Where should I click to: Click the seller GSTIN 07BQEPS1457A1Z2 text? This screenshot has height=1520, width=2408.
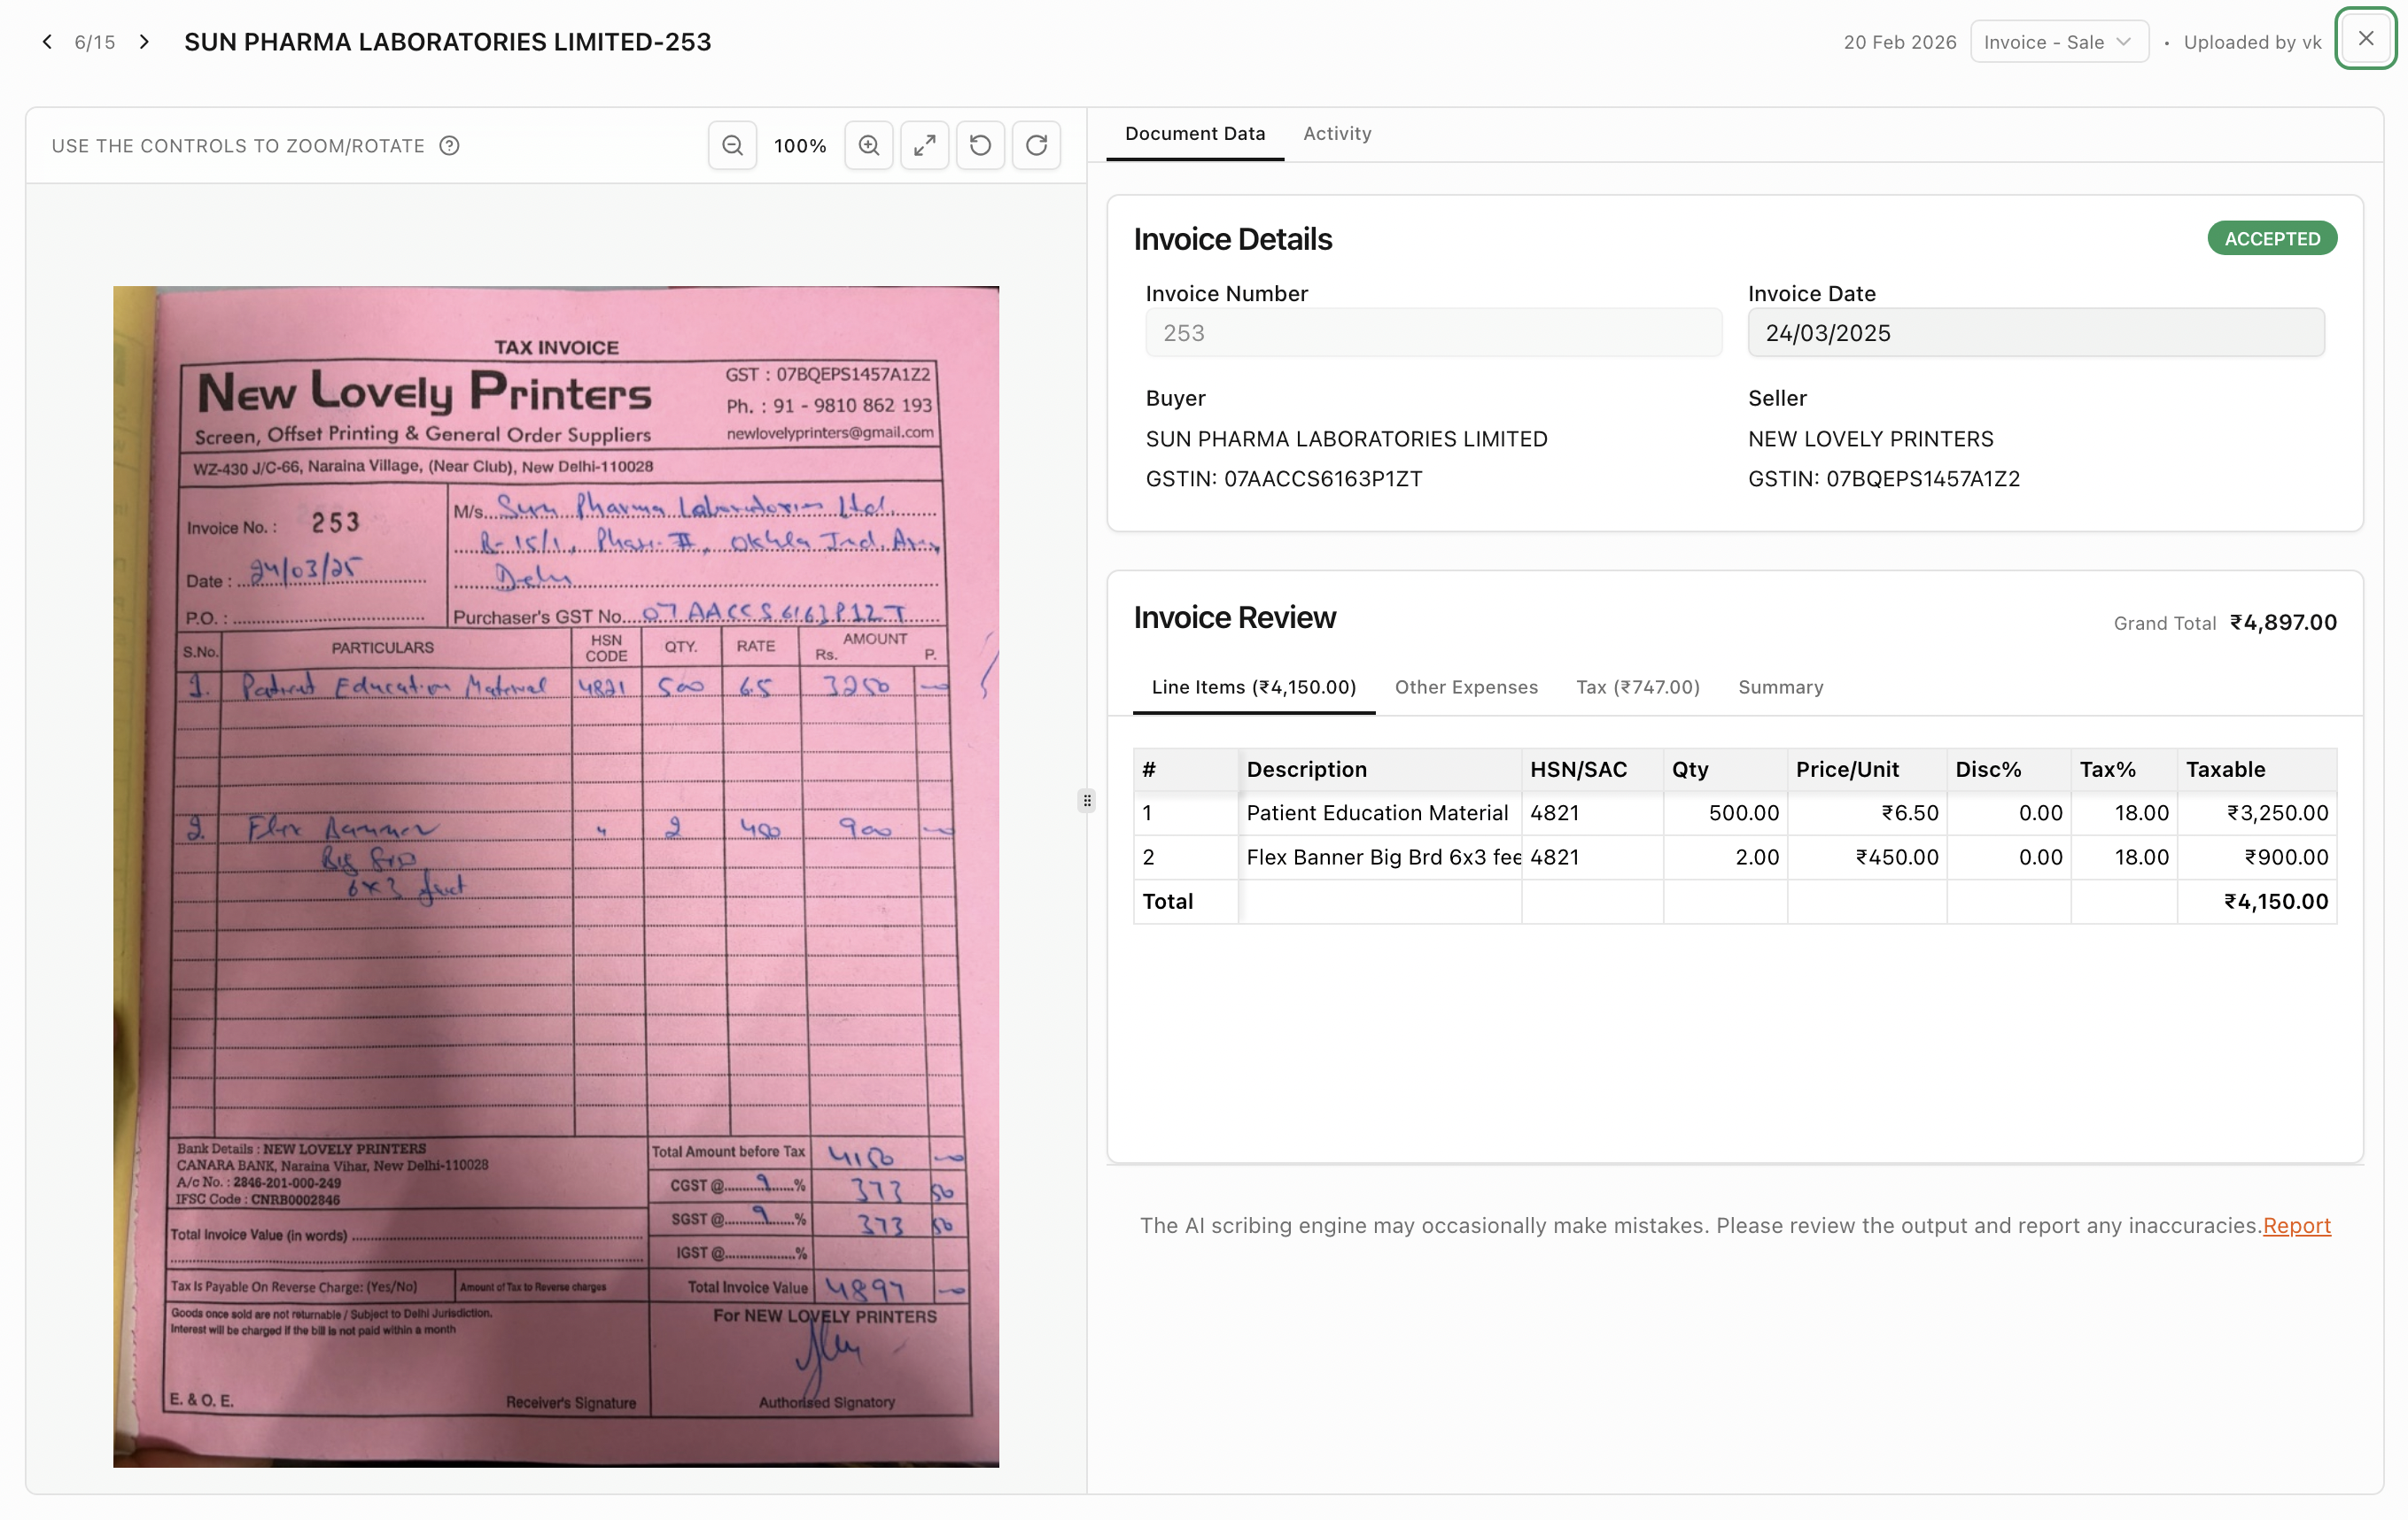coord(1883,479)
